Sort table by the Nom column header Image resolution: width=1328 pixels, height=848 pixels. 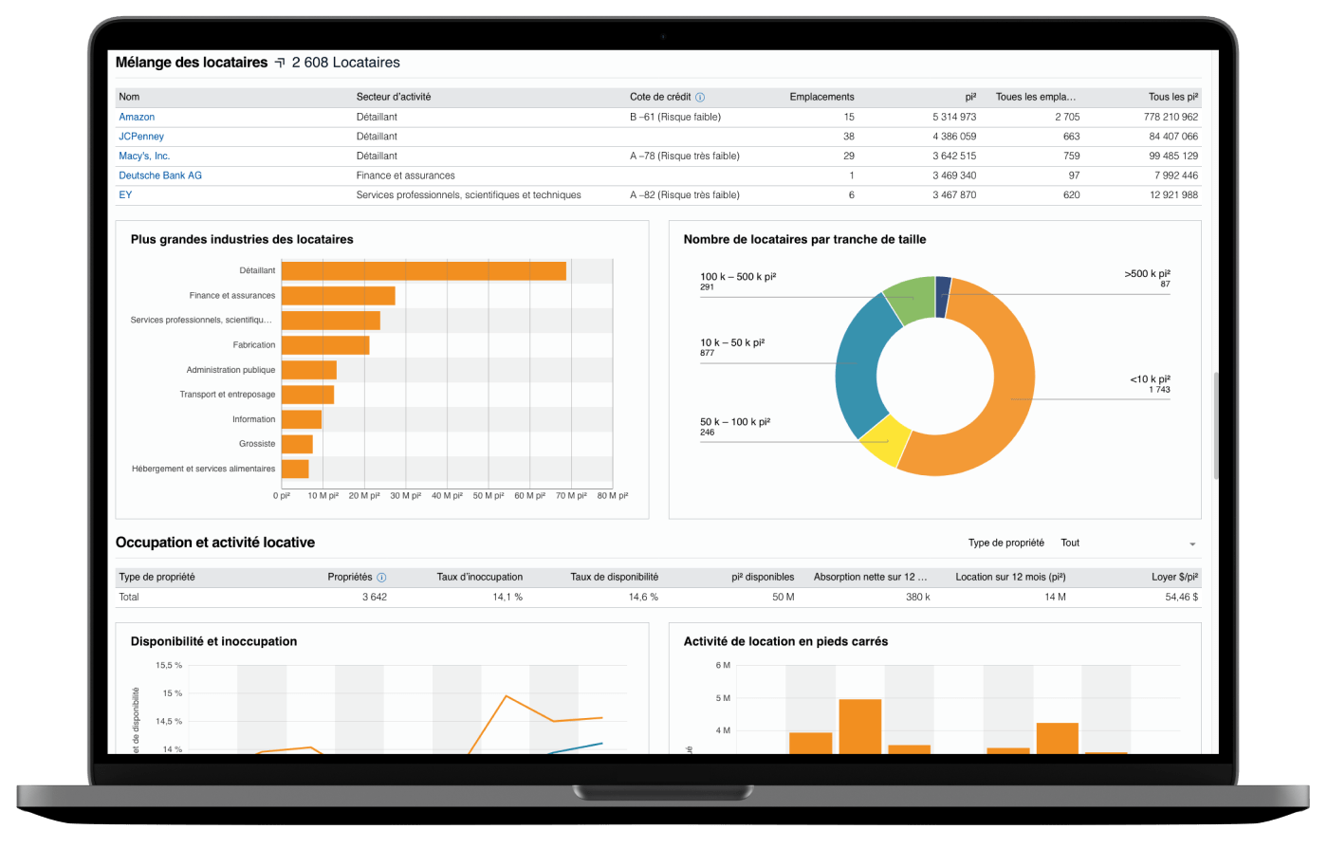(x=130, y=97)
